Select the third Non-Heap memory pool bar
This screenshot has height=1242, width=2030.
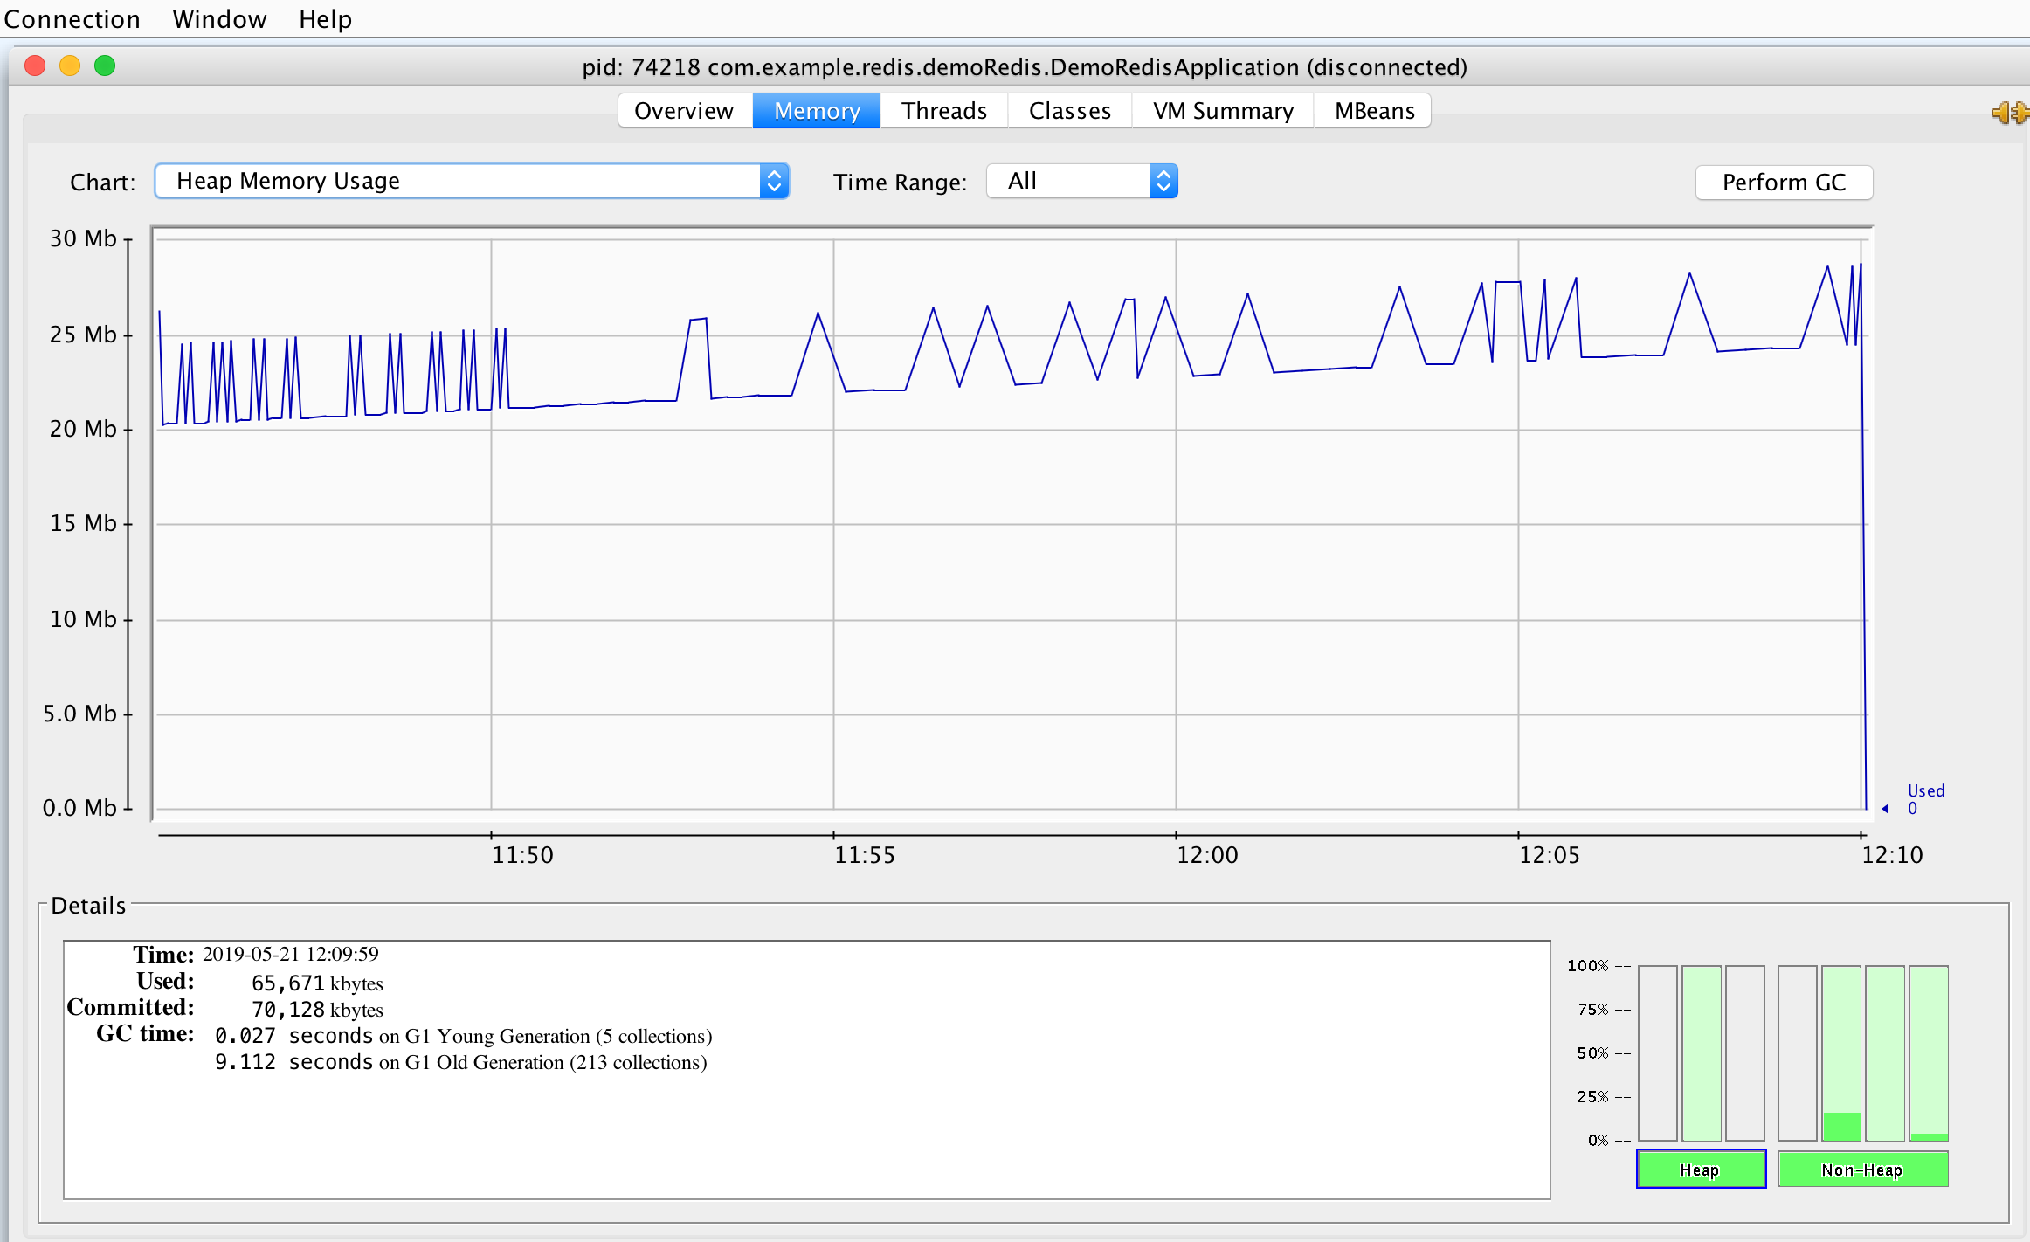coord(1885,1052)
